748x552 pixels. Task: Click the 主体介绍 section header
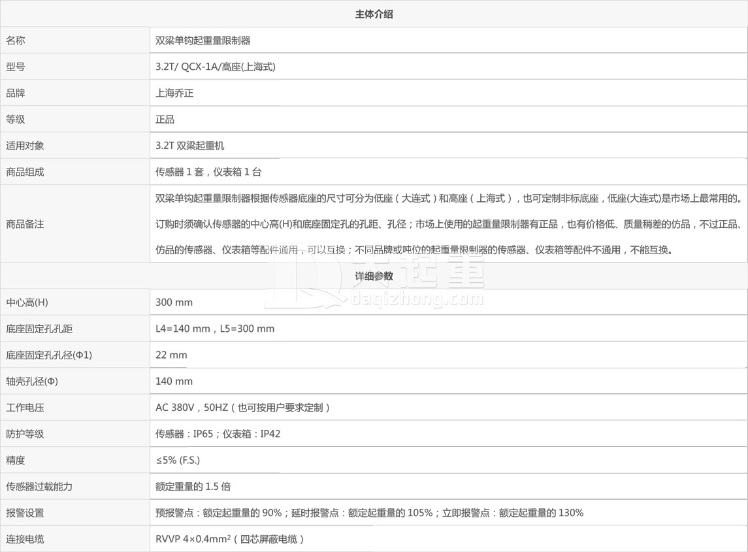pyautogui.click(x=374, y=14)
